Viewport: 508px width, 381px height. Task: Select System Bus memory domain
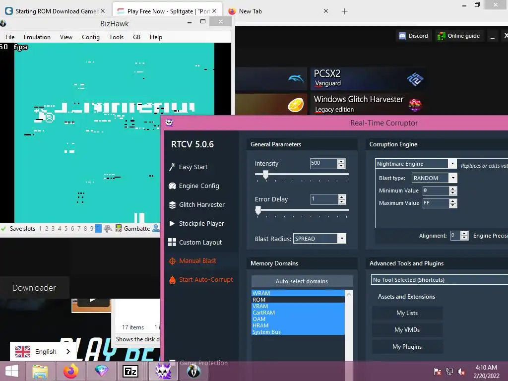298,332
